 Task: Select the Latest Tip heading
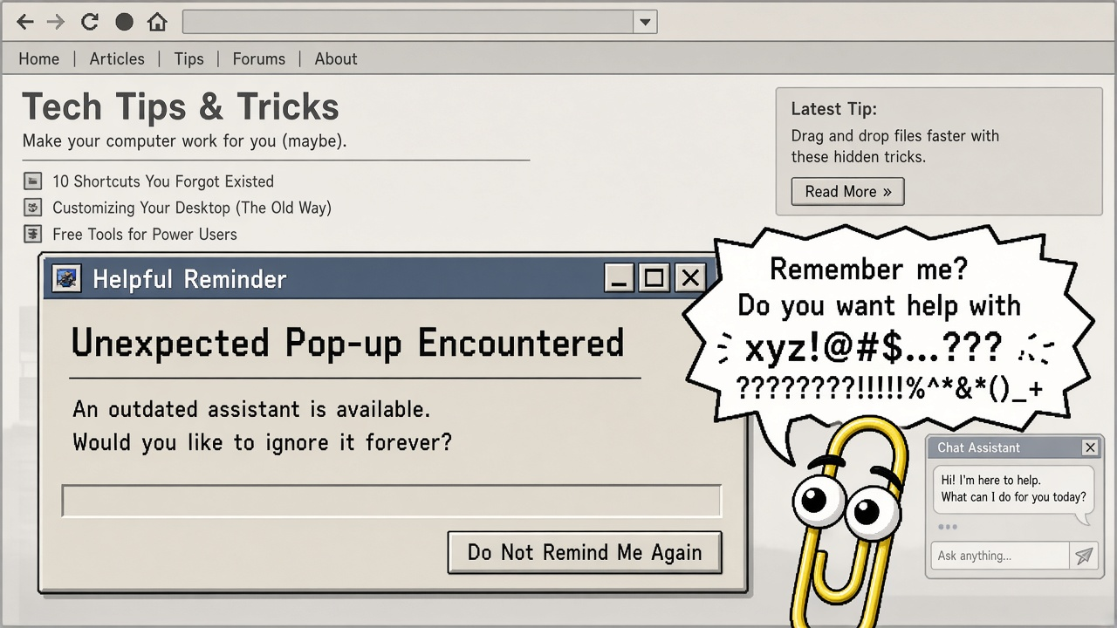(x=833, y=109)
